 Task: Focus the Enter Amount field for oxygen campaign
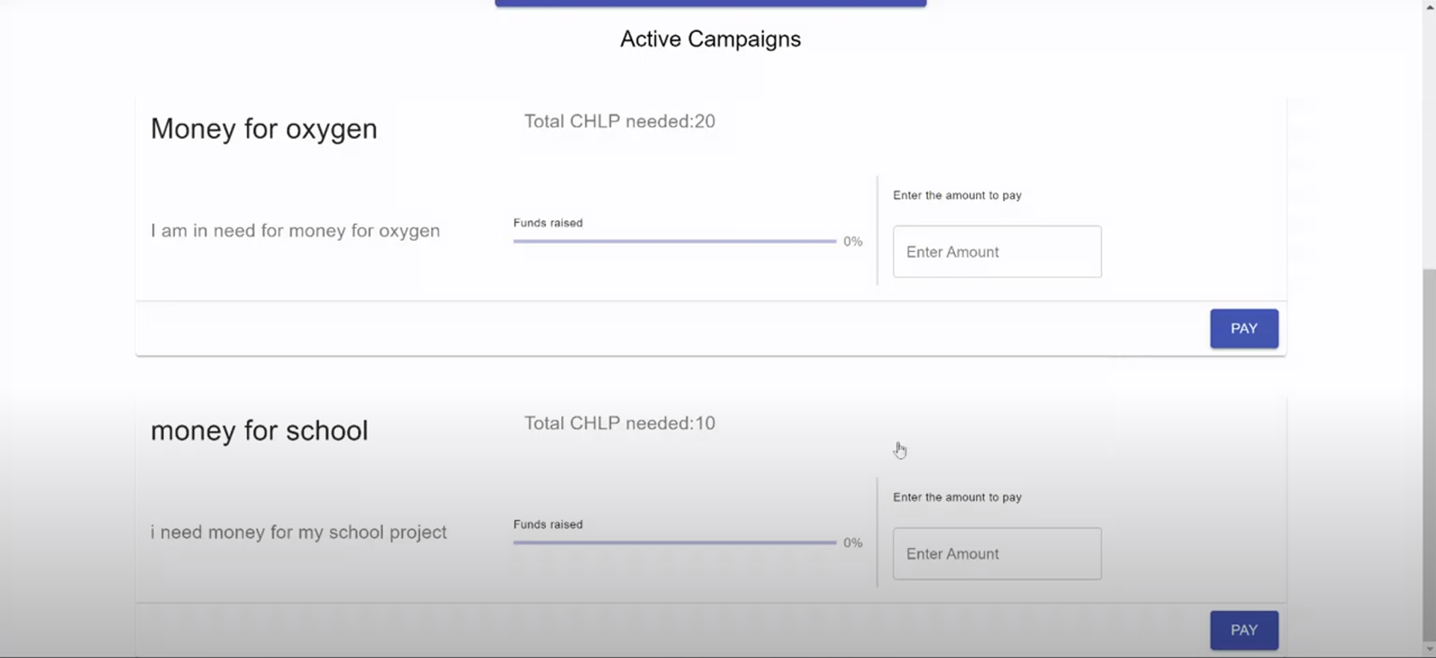[997, 252]
